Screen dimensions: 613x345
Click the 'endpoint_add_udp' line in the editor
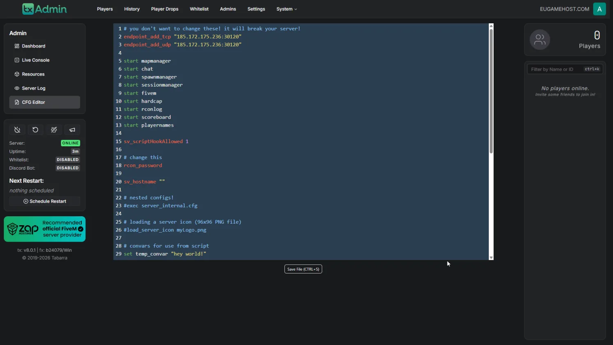coord(182,45)
